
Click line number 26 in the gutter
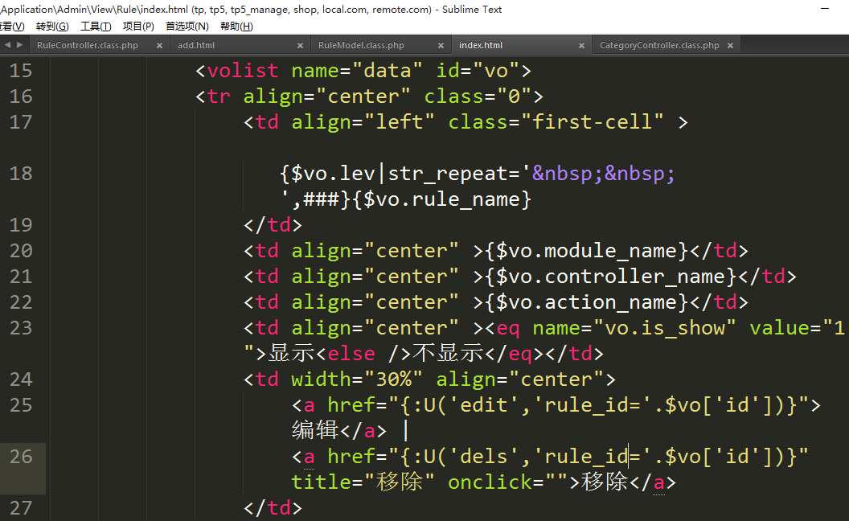click(21, 457)
